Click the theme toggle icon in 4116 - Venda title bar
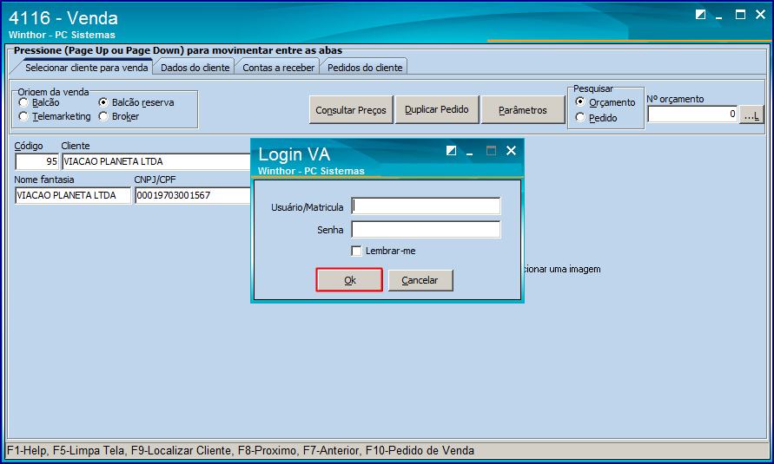774x464 pixels. 700,15
